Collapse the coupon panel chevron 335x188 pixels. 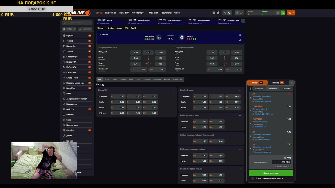point(292,83)
